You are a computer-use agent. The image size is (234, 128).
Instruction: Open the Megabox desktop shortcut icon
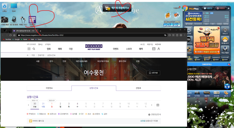[x=32, y=20]
